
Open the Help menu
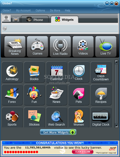click(67, 10)
